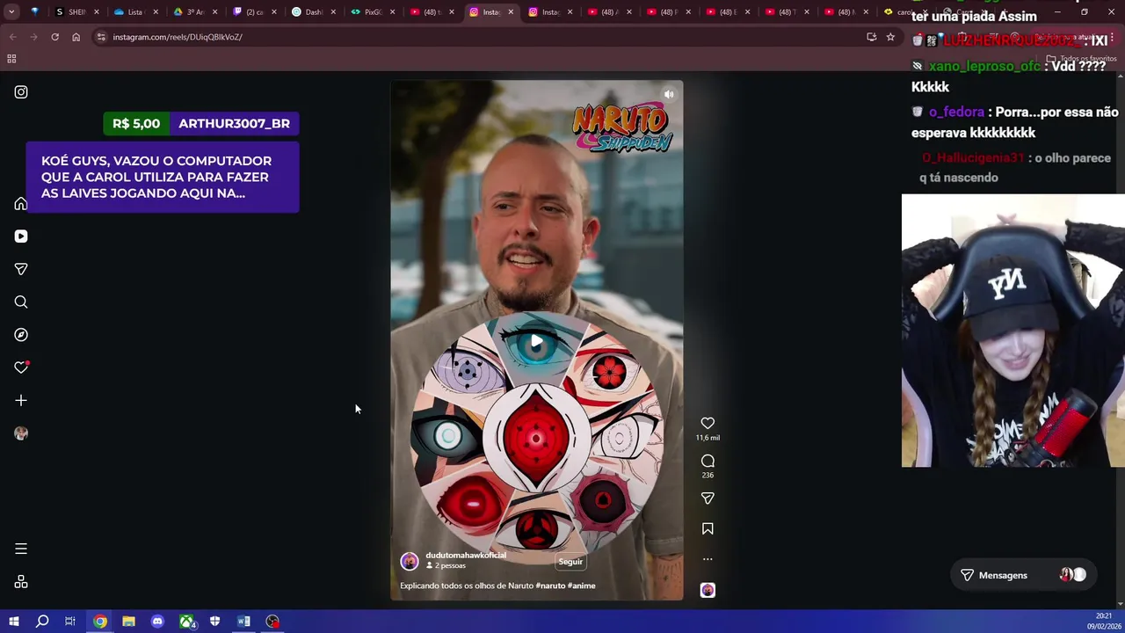
Task: Open File Explorer from the taskbar
Action: 128,622
